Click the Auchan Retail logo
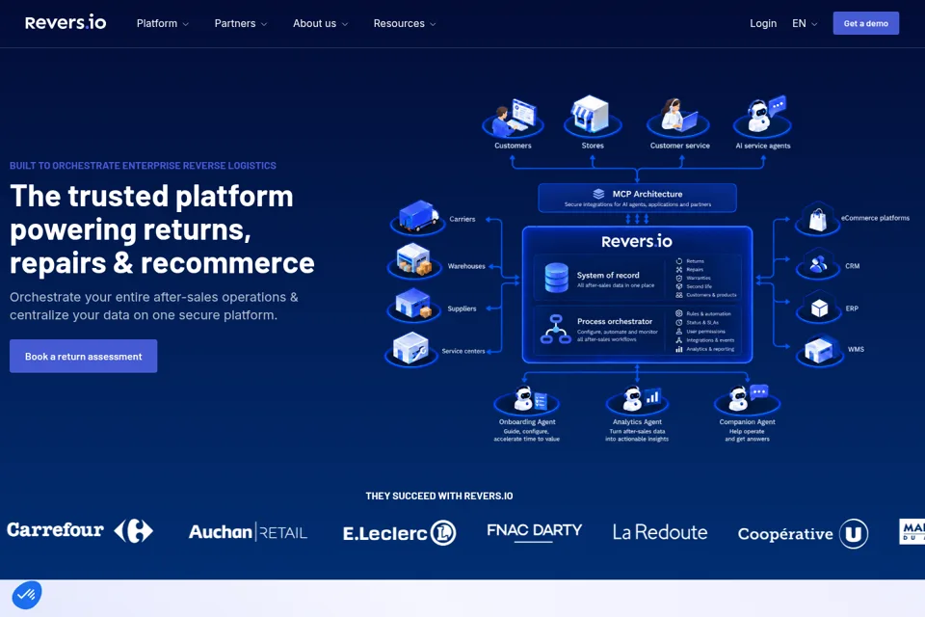The image size is (925, 617). click(x=248, y=532)
